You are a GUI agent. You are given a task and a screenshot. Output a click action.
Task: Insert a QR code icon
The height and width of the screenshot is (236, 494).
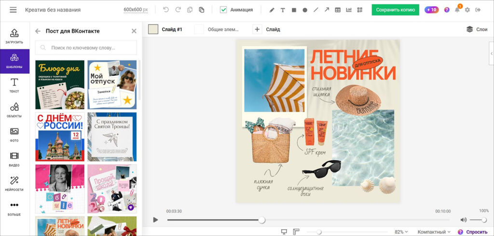[360, 10]
